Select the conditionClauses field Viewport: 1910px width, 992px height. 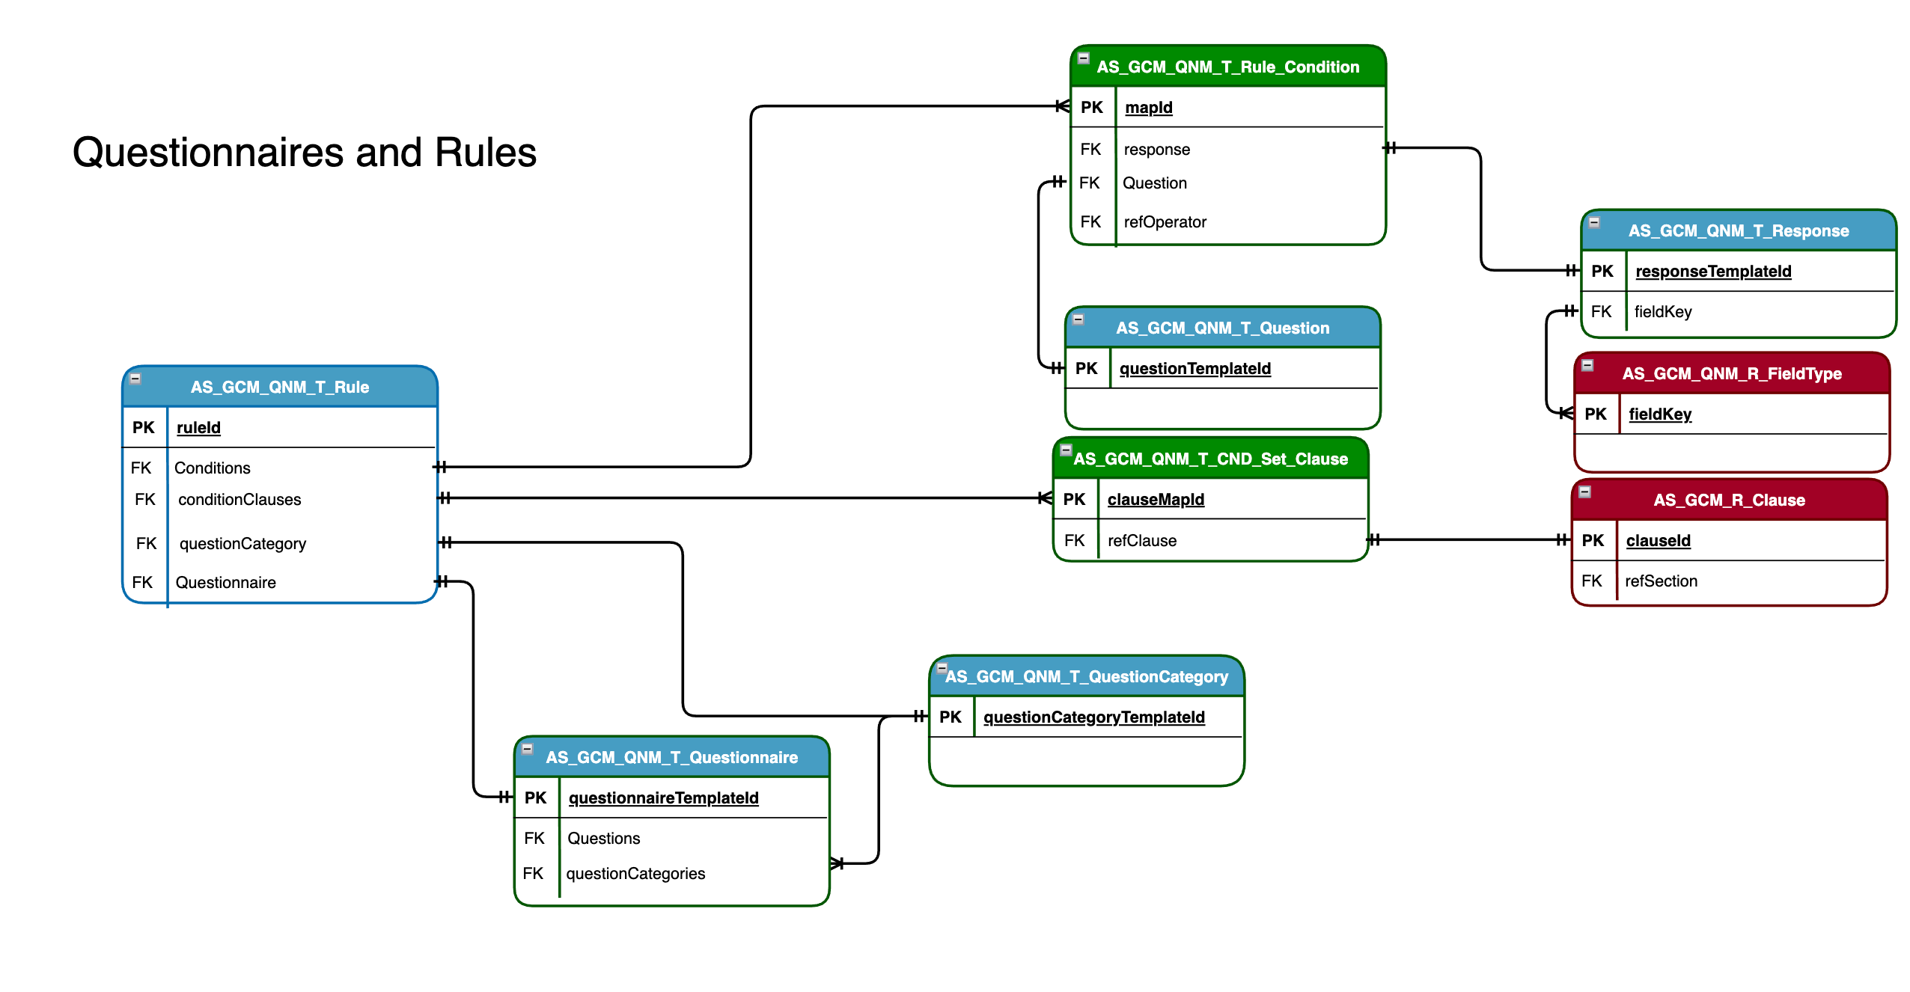click(x=239, y=500)
